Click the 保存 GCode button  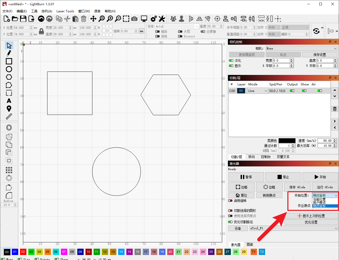pyautogui.click(x=297, y=187)
